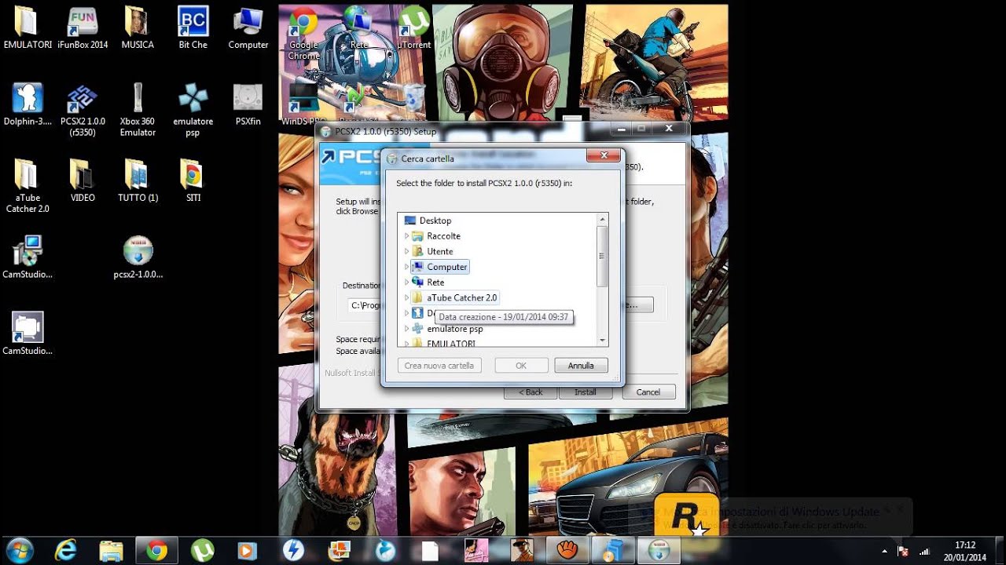Open the MUSICA desktop folder
This screenshot has height=565, width=1006.
(x=138, y=28)
